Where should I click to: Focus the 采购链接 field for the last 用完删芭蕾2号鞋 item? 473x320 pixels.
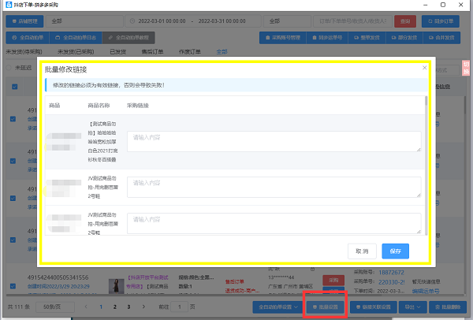coord(274,223)
